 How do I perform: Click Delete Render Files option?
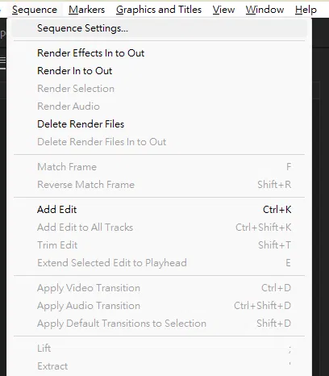159,124
